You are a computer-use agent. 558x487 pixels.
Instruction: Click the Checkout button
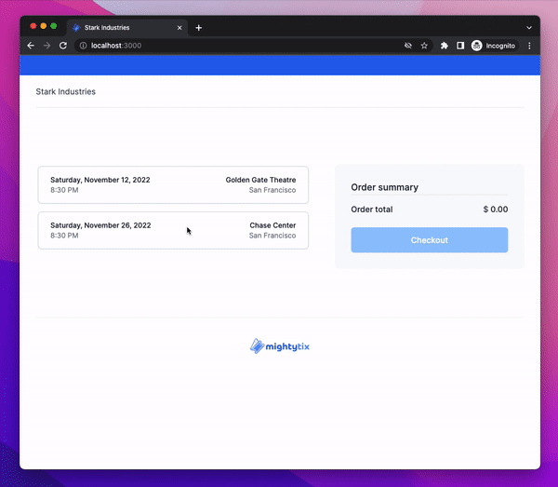click(429, 240)
